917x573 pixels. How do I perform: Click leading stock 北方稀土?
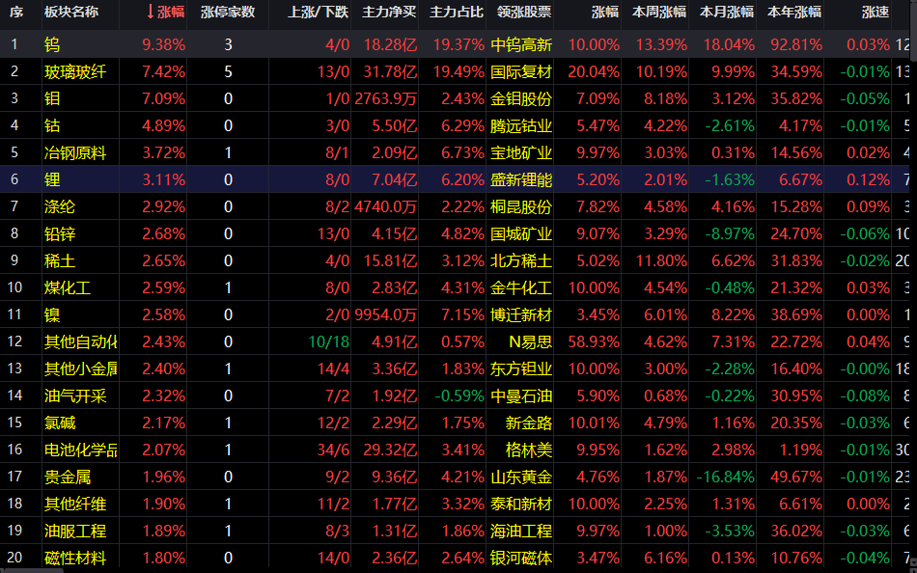point(521,260)
